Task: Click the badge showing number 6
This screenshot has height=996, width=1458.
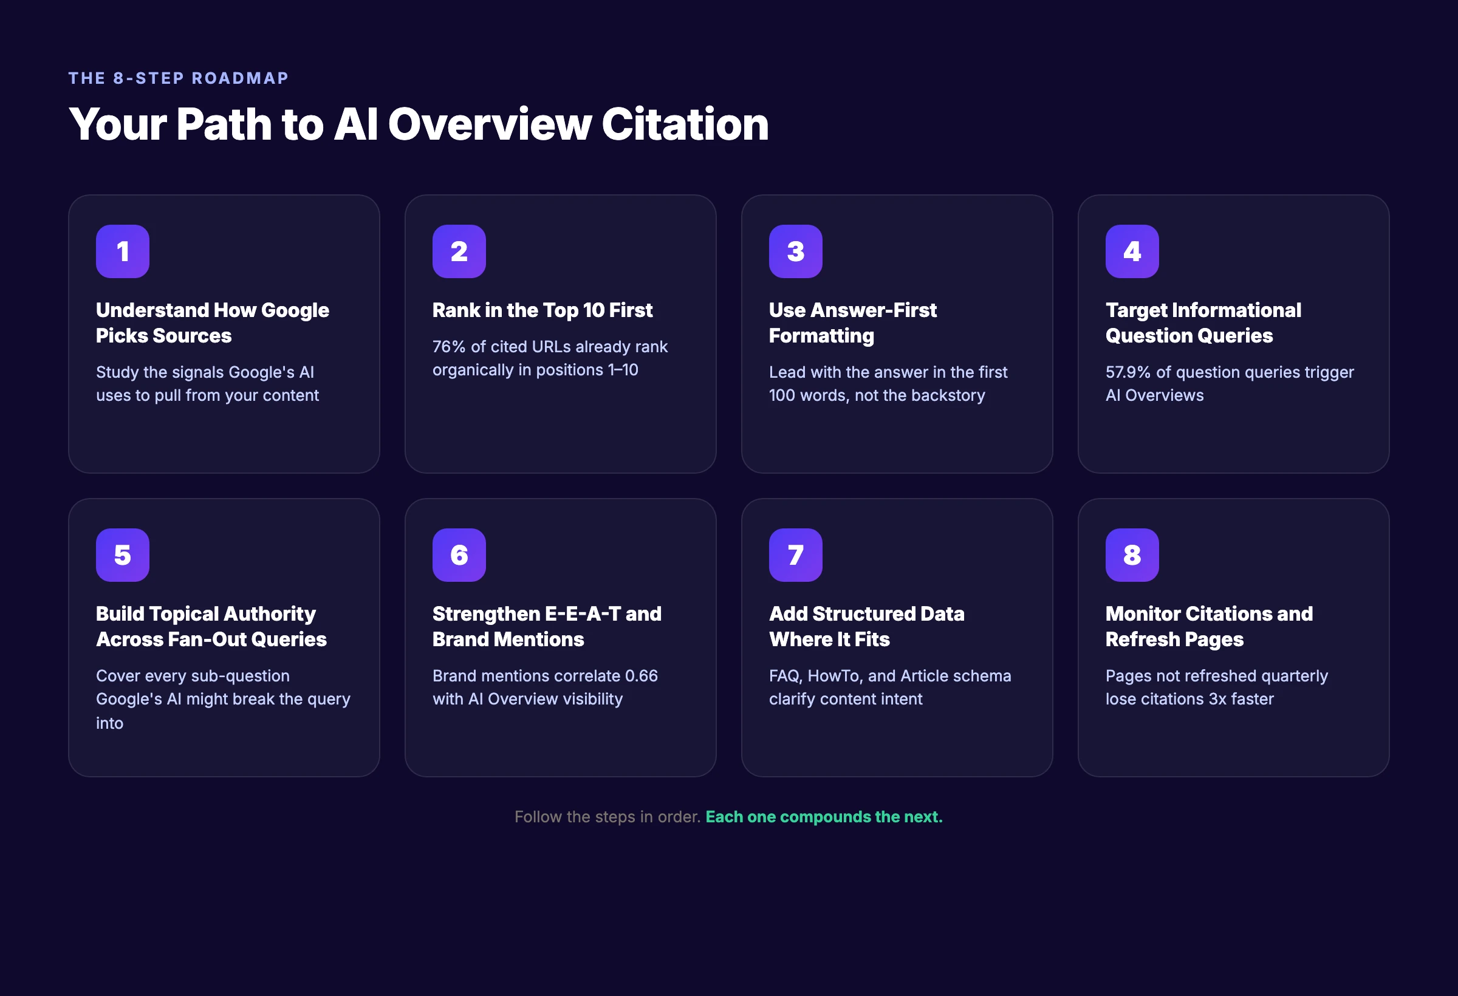Action: 459,554
